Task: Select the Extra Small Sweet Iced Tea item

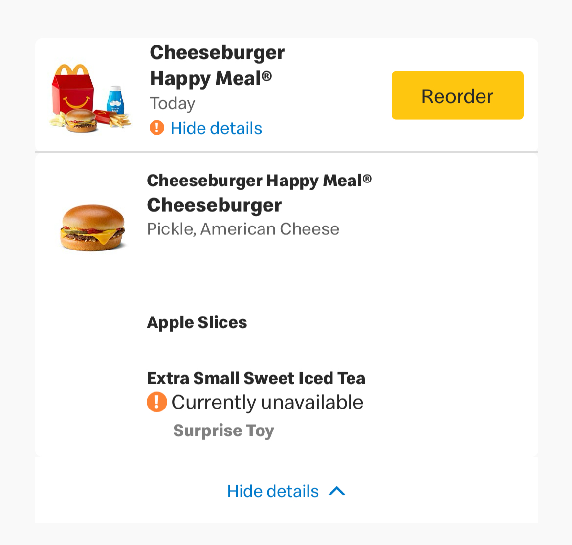Action: 256,378
